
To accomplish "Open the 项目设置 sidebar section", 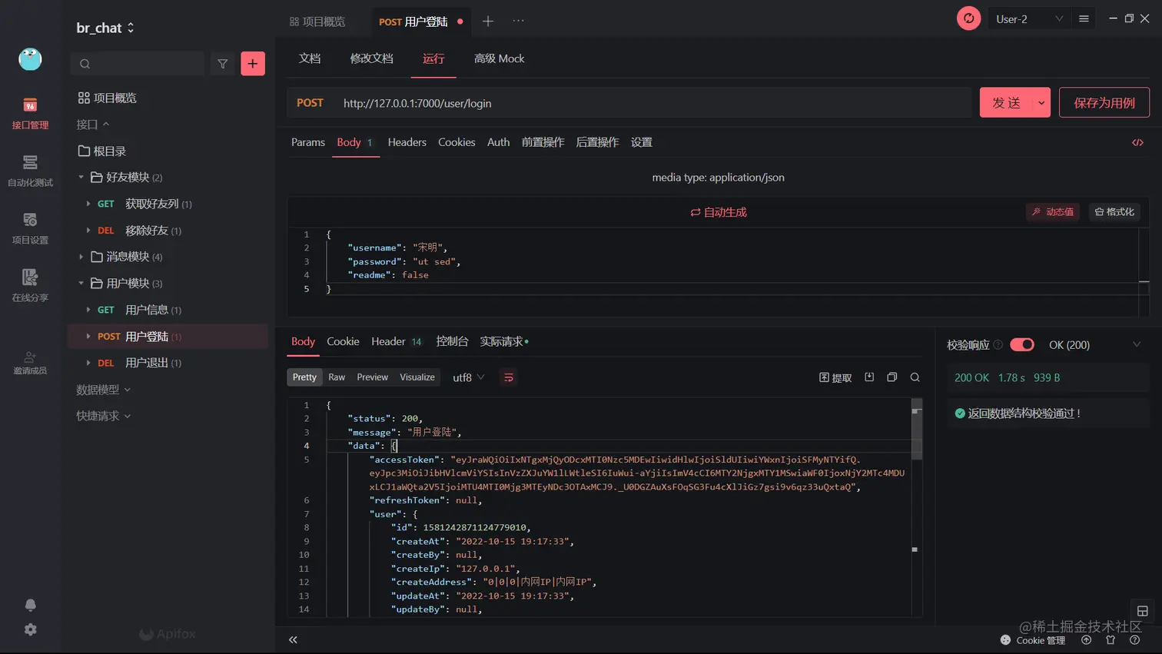I will 30,228.
